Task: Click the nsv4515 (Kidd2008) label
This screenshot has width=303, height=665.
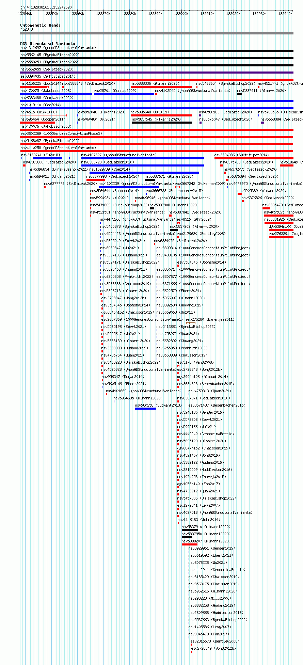Action: pyautogui.click(x=38, y=112)
